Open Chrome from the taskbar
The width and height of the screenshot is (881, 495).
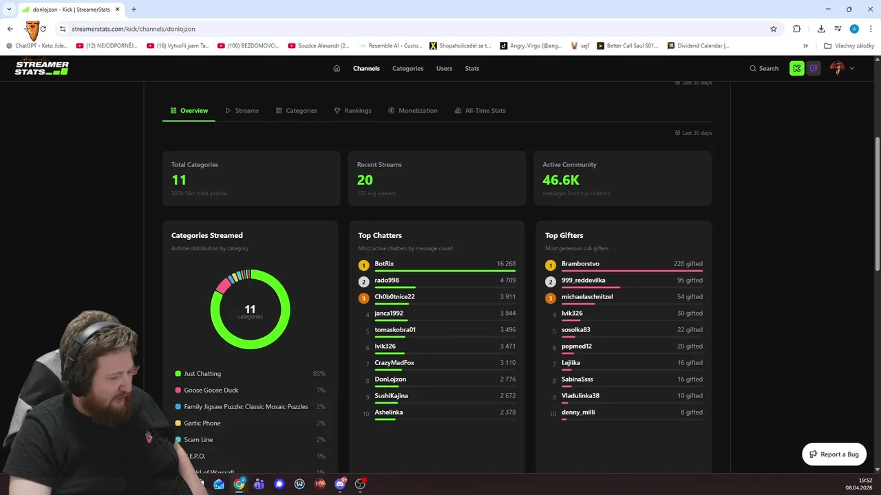click(x=239, y=484)
